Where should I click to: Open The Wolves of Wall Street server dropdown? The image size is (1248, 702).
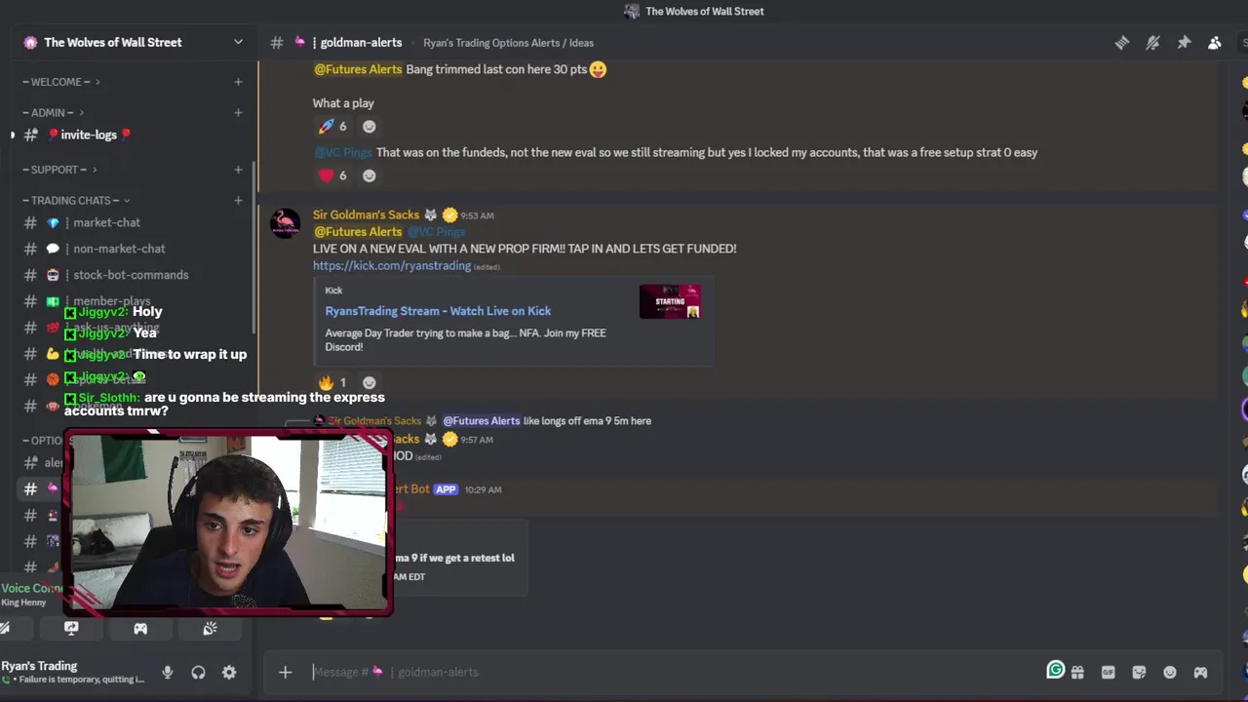tap(134, 43)
